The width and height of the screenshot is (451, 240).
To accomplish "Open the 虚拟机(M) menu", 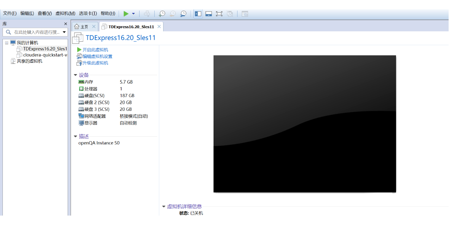I will click(x=65, y=13).
